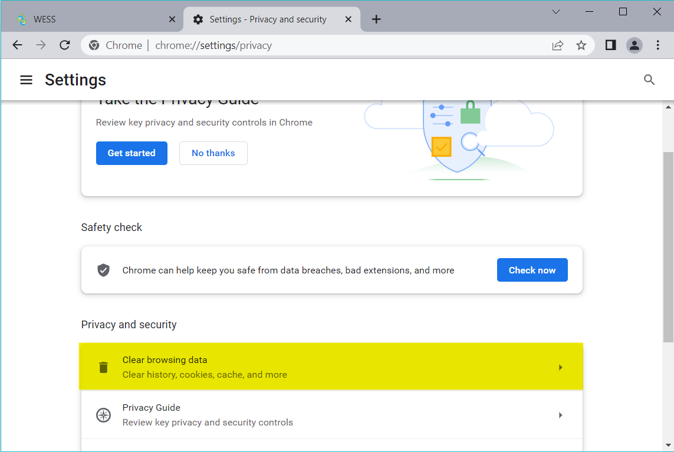Maximize the Chrome window
674x452 pixels.
623,12
